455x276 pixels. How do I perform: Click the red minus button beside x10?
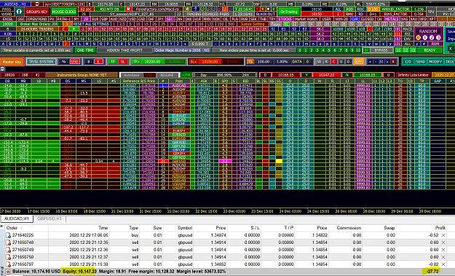click(x=370, y=29)
